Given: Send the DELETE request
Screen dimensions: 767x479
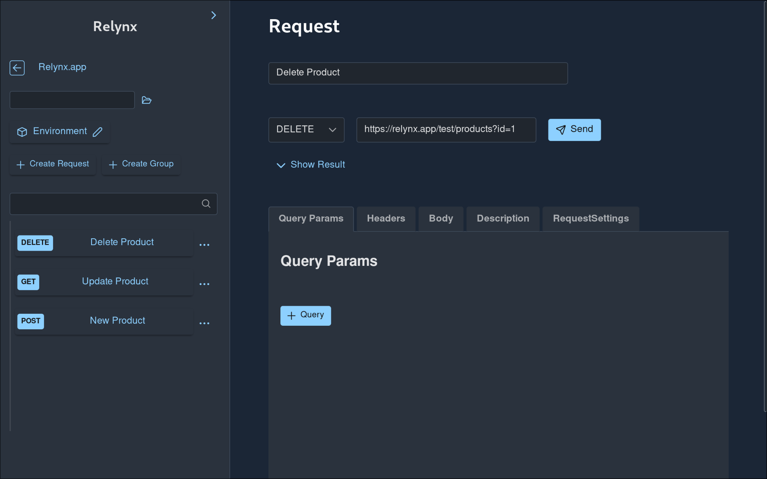Looking at the screenshot, I should (574, 129).
